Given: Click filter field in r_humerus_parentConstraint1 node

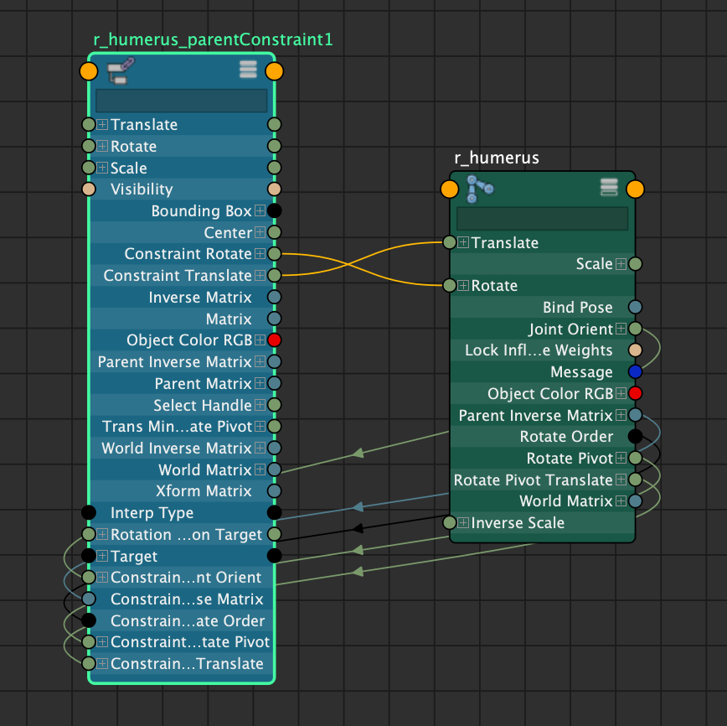Looking at the screenshot, I should tap(181, 101).
